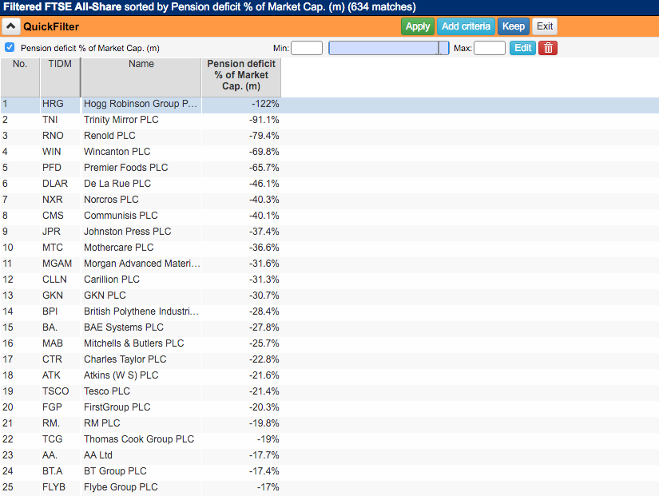Select Premier Foods PLC

click(x=125, y=168)
